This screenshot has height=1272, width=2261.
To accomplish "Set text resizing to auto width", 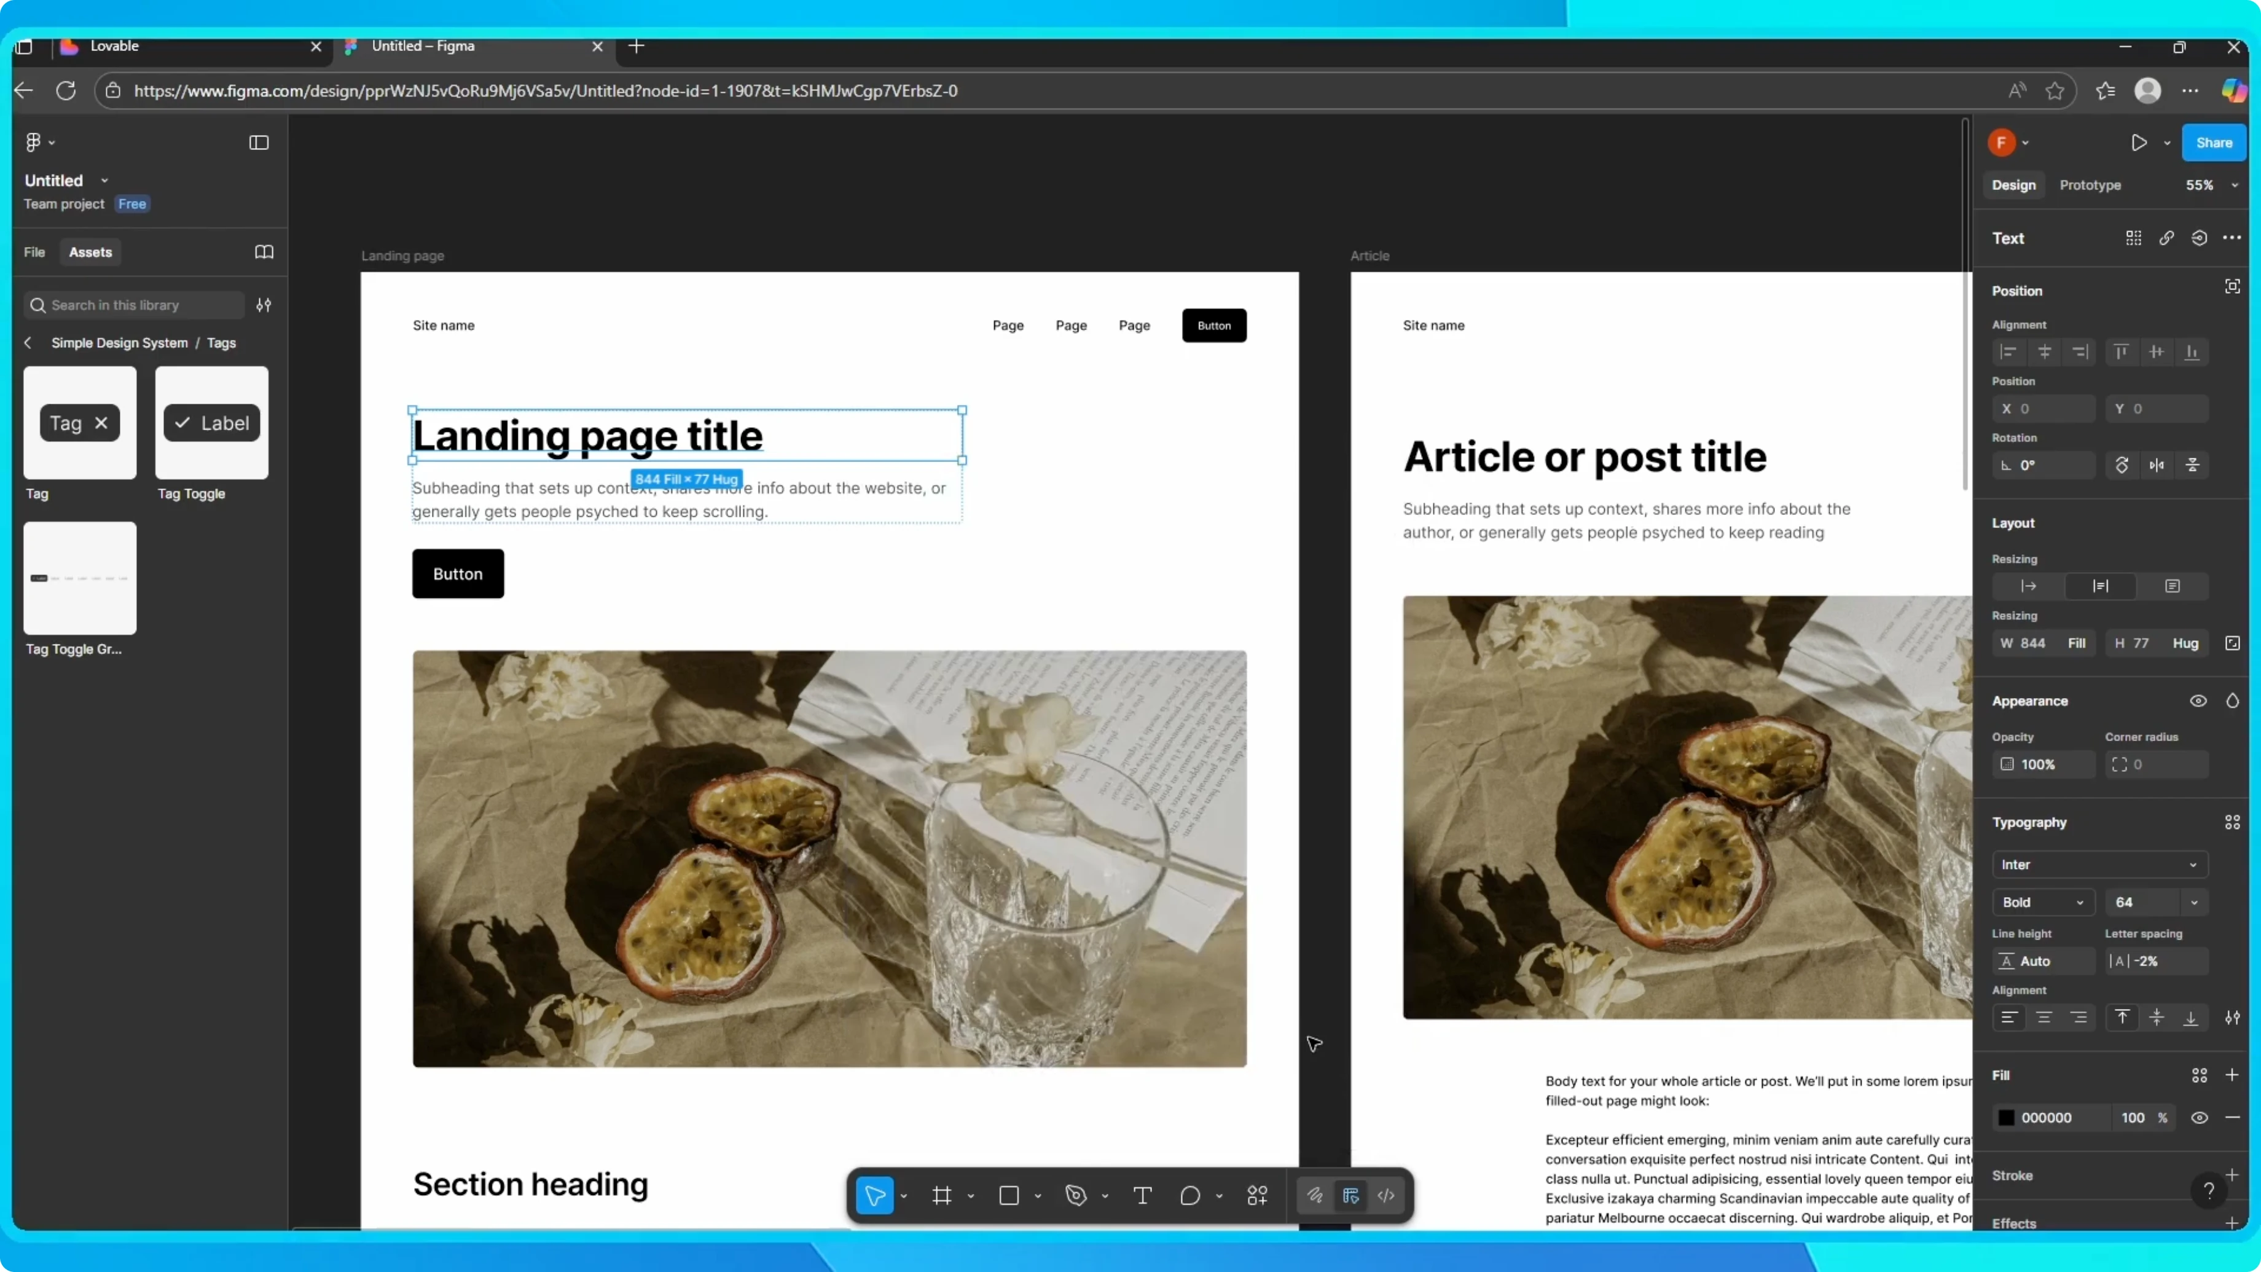I will click(2028, 586).
